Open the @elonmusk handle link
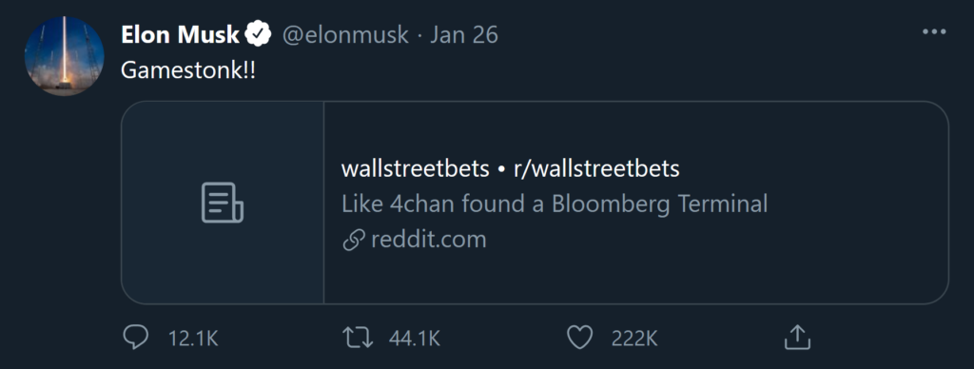974x369 pixels. point(345,35)
